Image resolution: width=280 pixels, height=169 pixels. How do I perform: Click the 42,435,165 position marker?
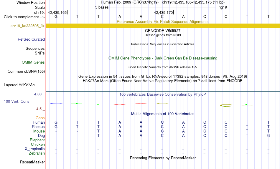pos(57,12)
